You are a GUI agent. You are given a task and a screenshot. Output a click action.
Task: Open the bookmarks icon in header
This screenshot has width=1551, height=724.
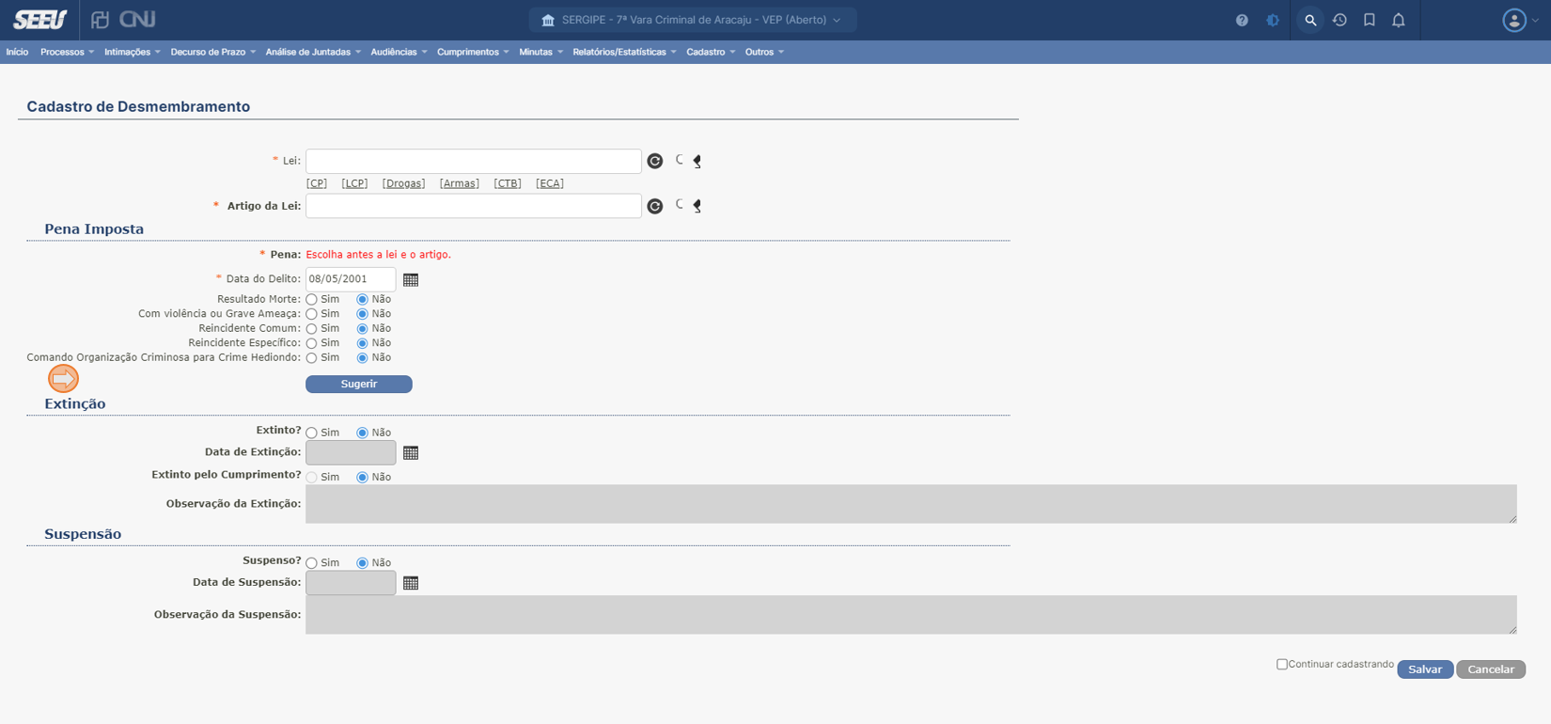(x=1370, y=20)
